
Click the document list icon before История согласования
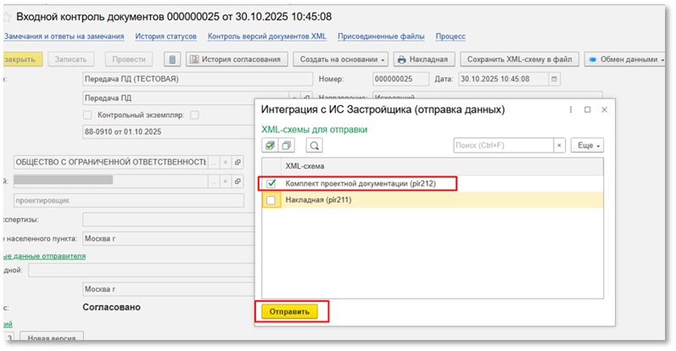(172, 59)
